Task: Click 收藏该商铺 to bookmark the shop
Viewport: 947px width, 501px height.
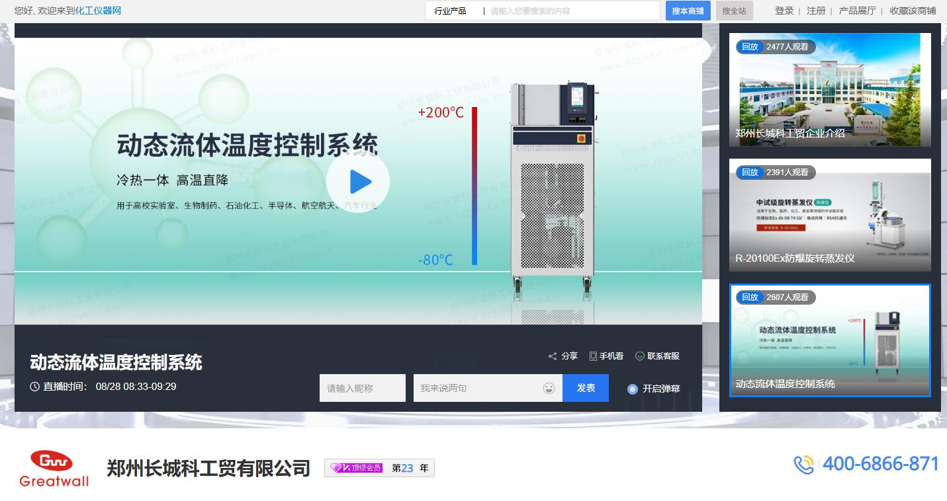Action: 913,11
